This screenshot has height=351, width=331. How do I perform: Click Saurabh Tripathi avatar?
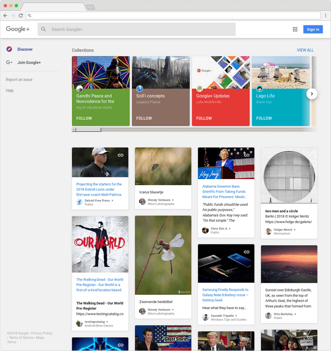pyautogui.click(x=205, y=317)
